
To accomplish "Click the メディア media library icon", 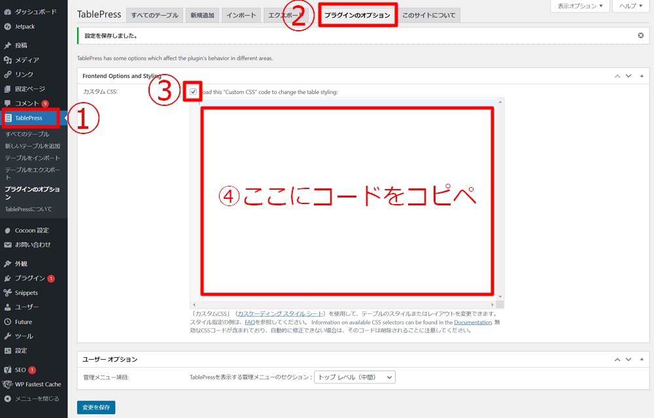I will pos(8,60).
